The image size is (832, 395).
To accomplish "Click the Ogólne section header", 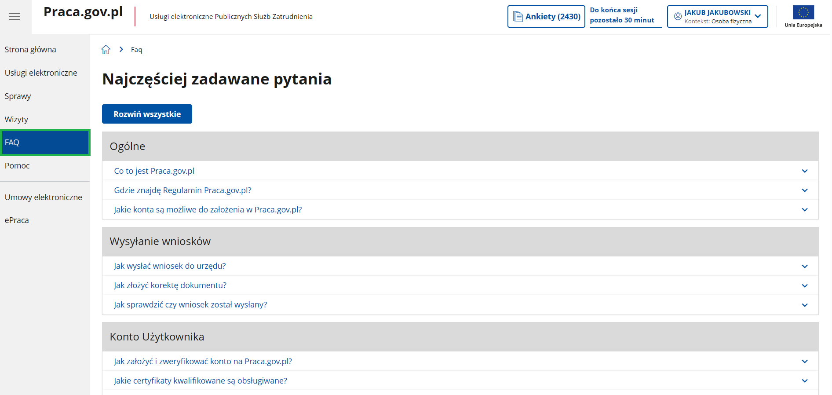I will point(460,146).
